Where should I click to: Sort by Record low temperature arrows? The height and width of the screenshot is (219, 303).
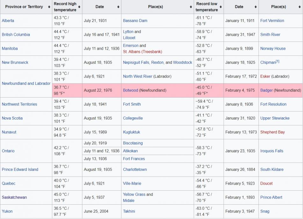221,7
